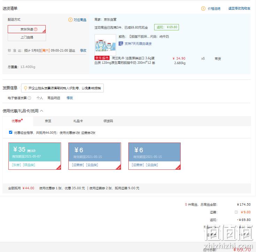Viewport: 256px width, 252px height.
Task: Collapse 使用优惠/礼品卡/抵用 section chevron
Action: [42, 111]
